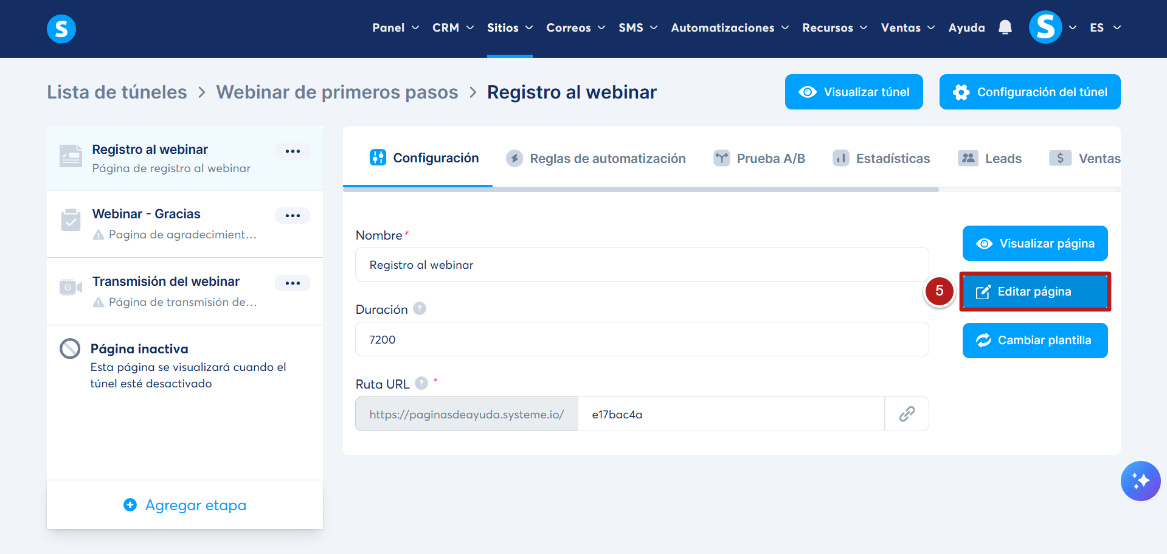Click the https://paginasdeayuda.systeme.io/ prefix text
This screenshot has height=554, width=1167.
click(466, 414)
